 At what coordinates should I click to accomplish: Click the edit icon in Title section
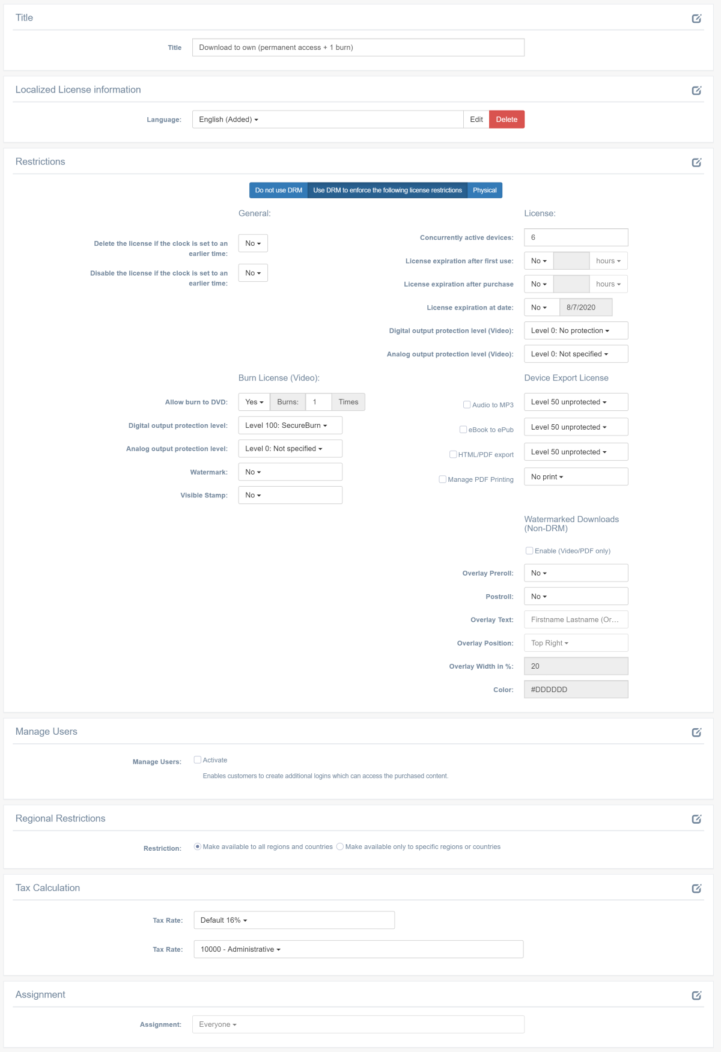tap(696, 19)
